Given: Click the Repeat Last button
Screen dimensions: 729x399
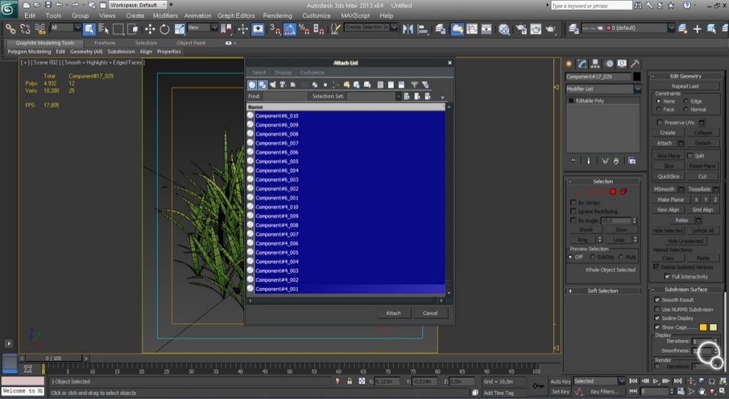Looking at the screenshot, I should coord(686,86).
